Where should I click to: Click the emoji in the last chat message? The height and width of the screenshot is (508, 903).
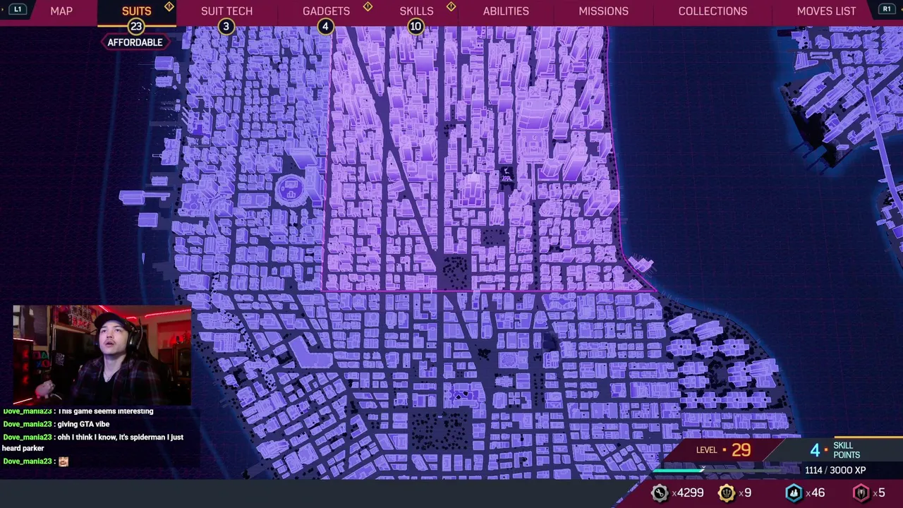[63, 461]
